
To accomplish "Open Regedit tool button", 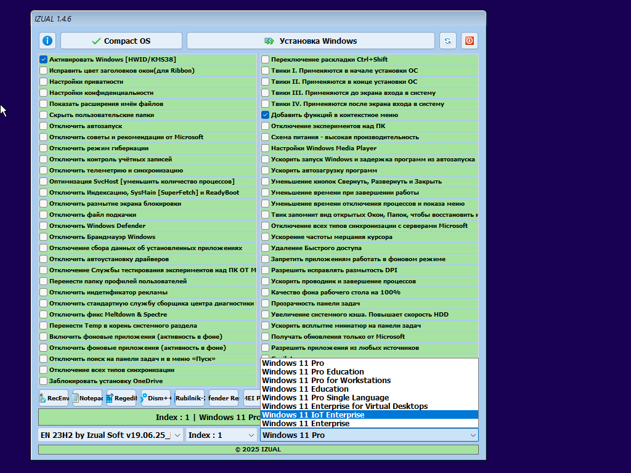I will pos(121,398).
